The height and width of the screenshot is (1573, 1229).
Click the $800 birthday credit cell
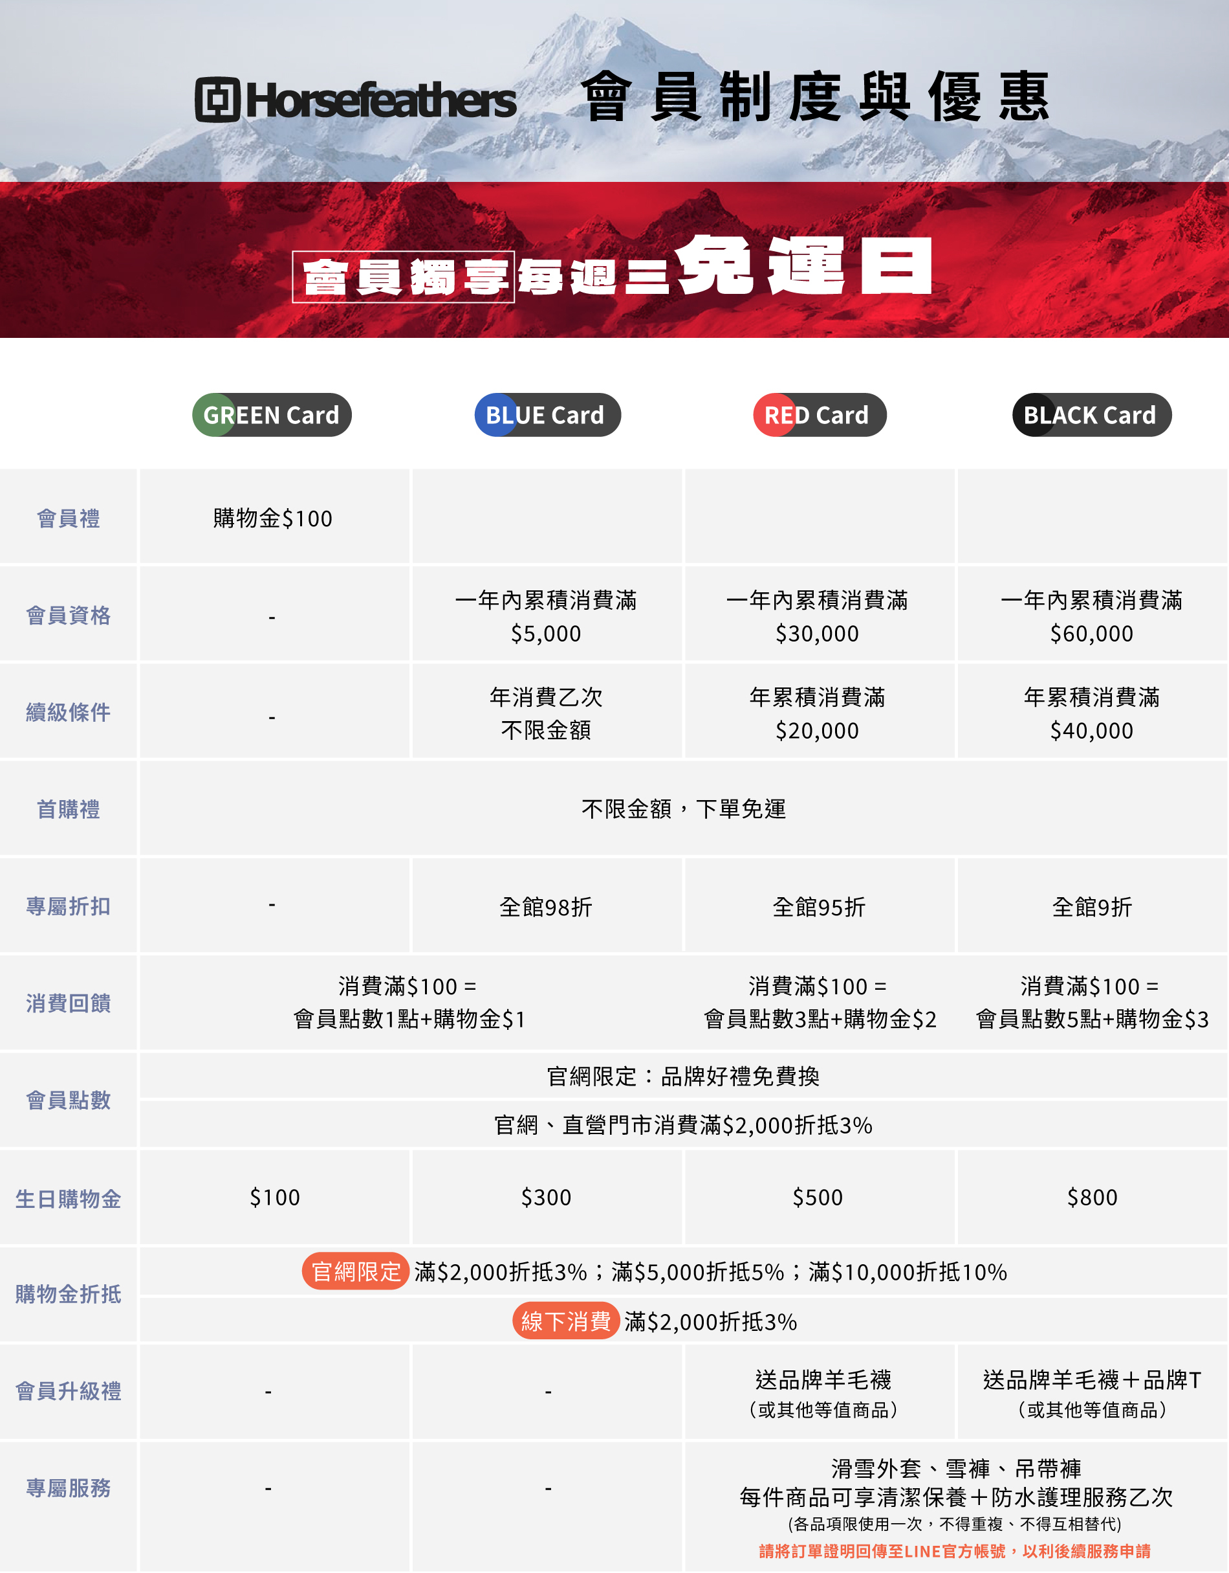click(x=1092, y=1197)
